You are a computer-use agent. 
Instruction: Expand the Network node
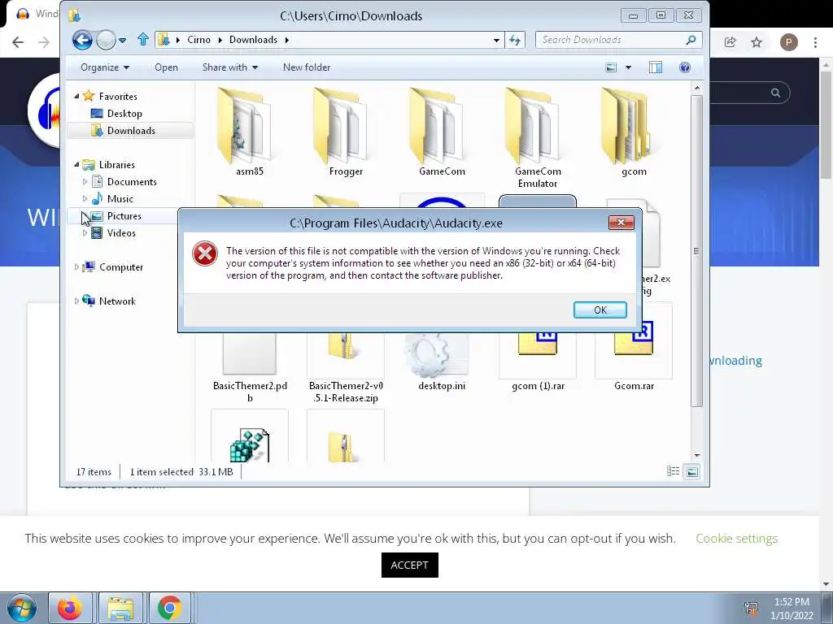coord(76,301)
